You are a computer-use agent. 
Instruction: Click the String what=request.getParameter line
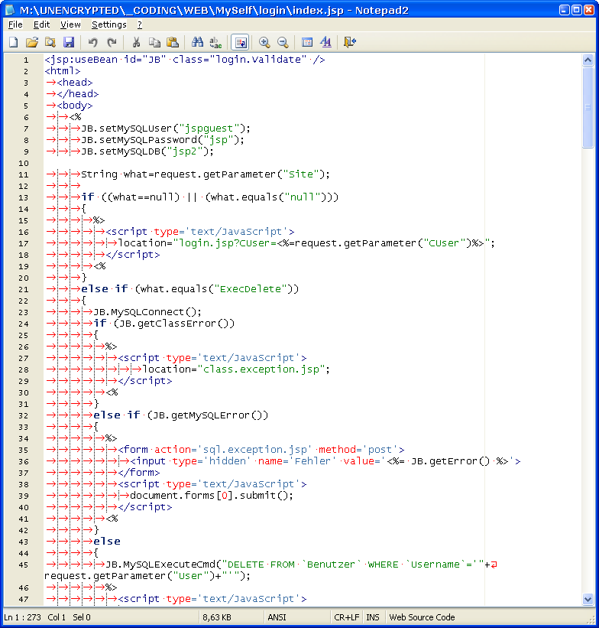[206, 174]
